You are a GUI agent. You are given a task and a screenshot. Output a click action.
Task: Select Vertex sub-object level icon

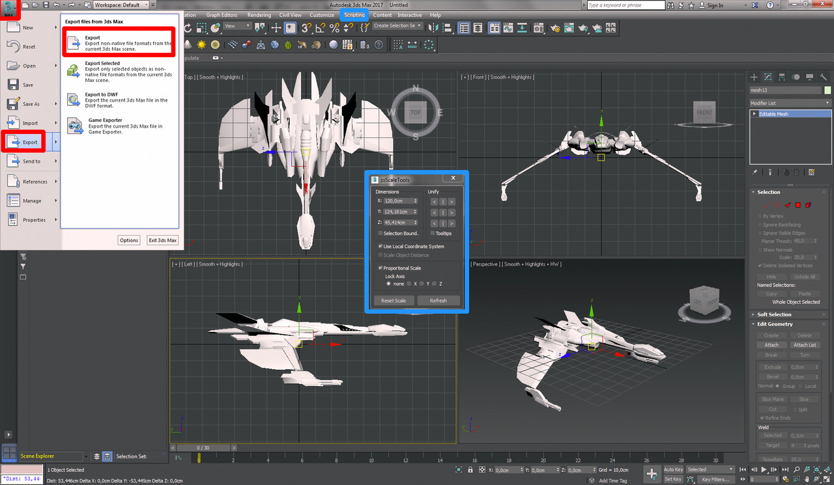point(767,204)
